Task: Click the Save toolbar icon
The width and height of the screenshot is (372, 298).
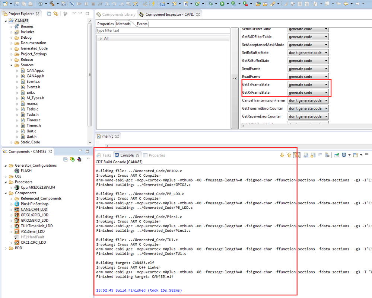Action: [x=17, y=4]
